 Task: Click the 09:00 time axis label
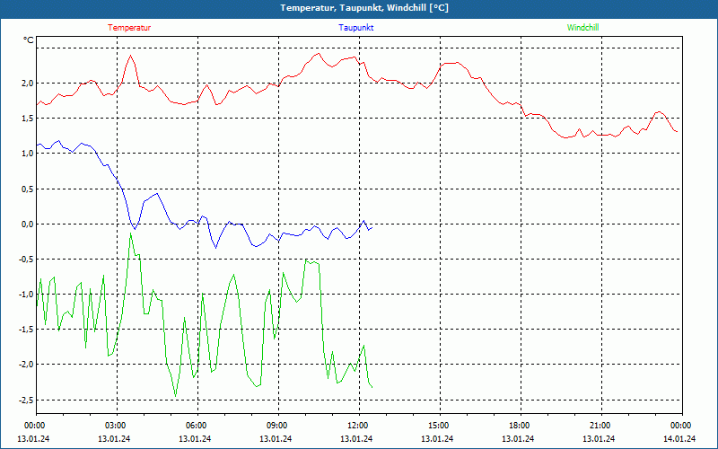[x=276, y=426]
